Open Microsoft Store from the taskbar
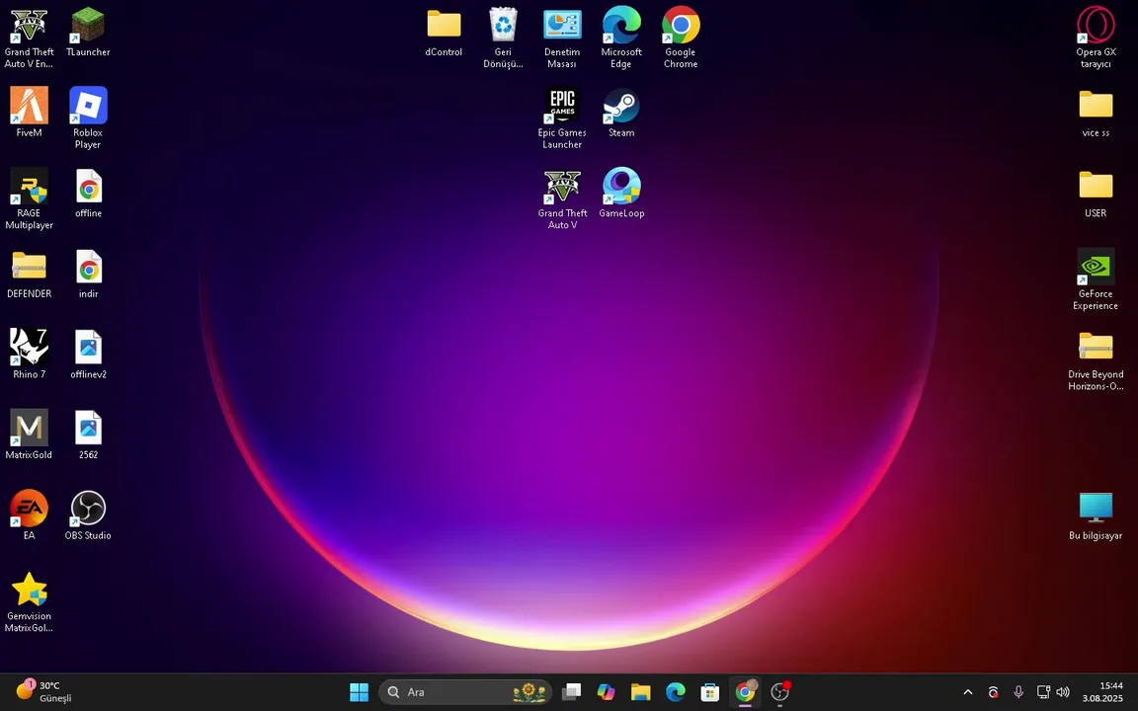This screenshot has height=711, width=1138. click(x=710, y=692)
